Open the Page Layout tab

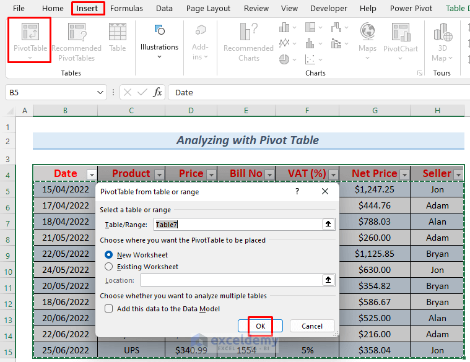pos(208,9)
